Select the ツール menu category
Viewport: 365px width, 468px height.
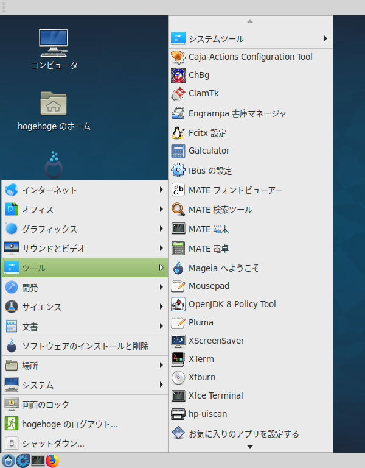click(85, 268)
